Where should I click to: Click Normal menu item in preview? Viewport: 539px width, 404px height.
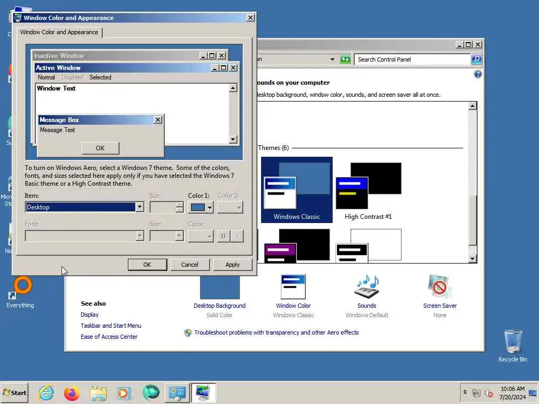tap(46, 77)
